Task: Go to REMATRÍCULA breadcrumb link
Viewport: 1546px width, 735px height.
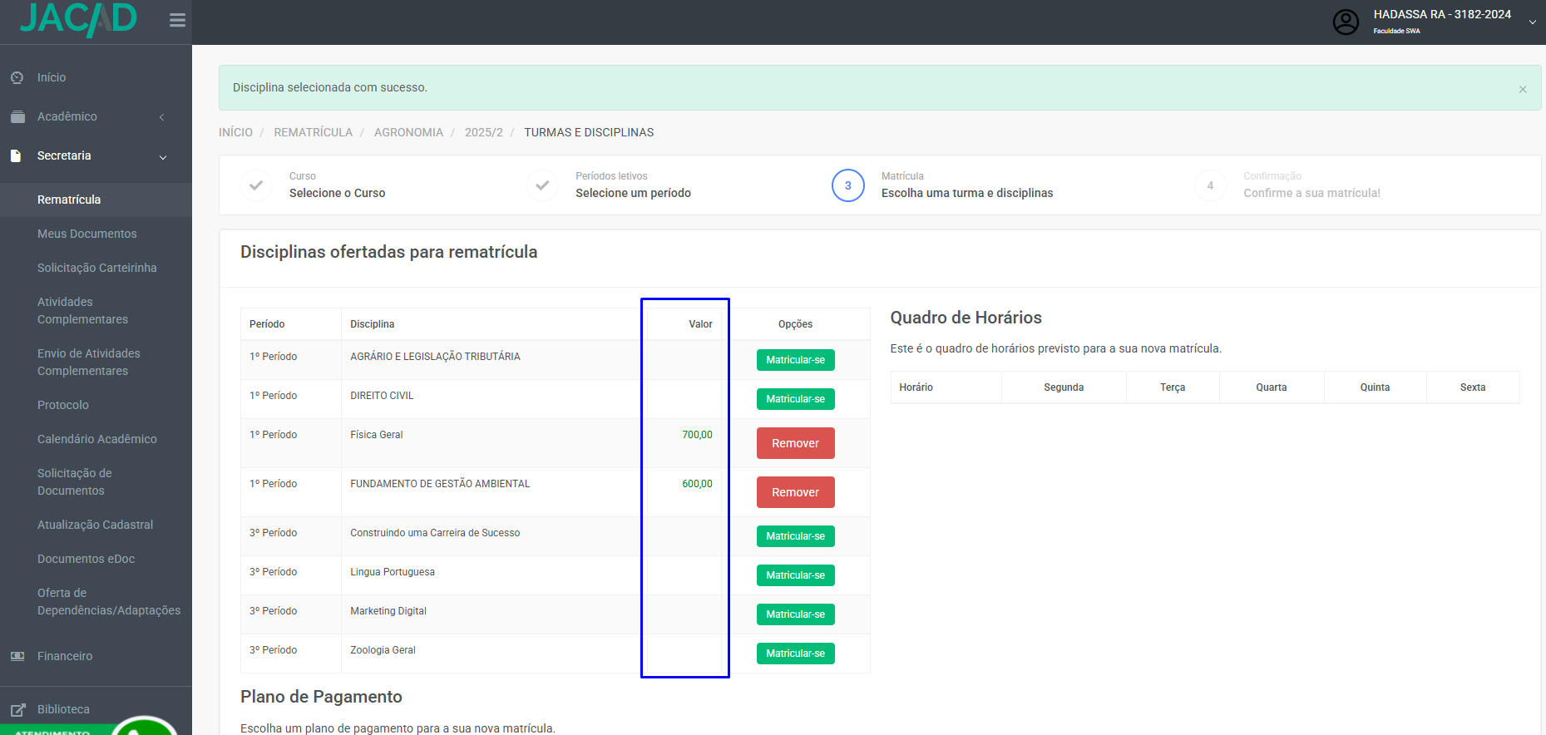Action: (314, 132)
